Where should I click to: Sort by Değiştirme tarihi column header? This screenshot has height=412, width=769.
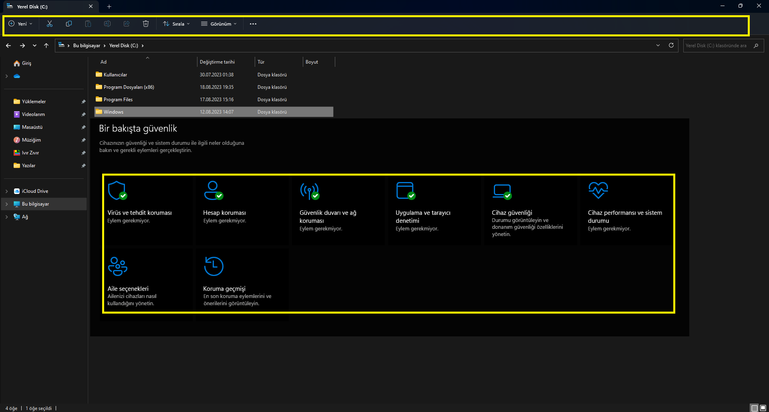tap(226, 62)
